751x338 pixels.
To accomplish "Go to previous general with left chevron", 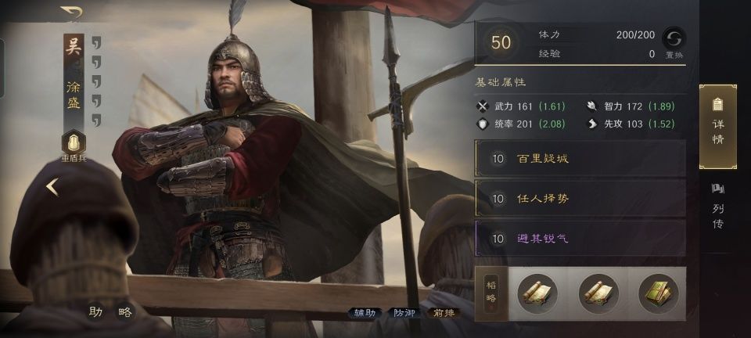I will click(52, 187).
